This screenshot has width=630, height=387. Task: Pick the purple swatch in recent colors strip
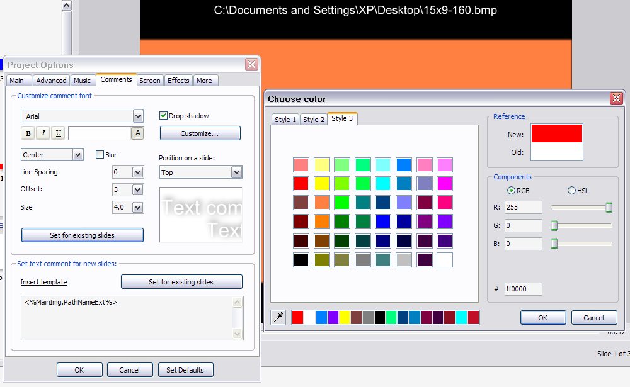click(x=333, y=317)
